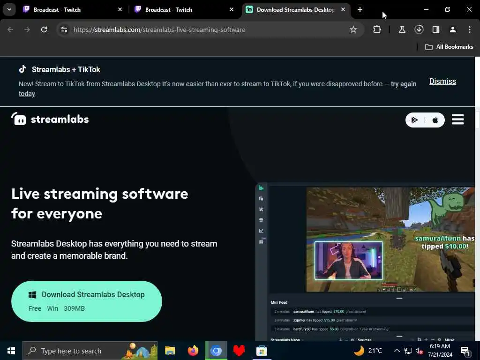The width and height of the screenshot is (480, 360).
Task: Open the red heart taskbar app
Action: [x=239, y=351]
